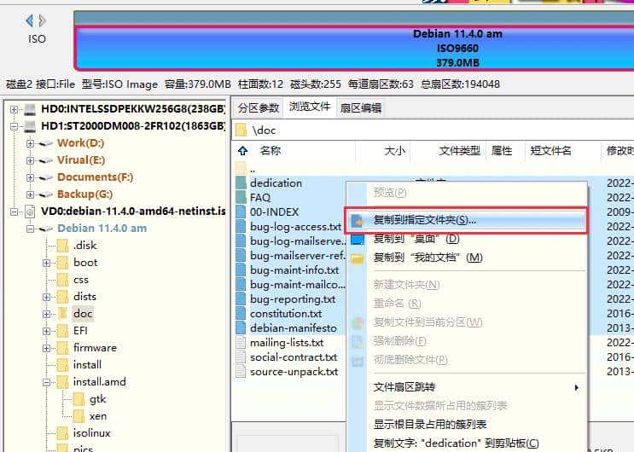634x452 pixels.
Task: Click the \doc path bar
Action: (x=433, y=130)
